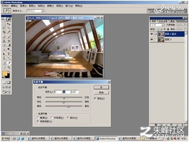The width and height of the screenshot is (189, 142).
Task: Click the yellow-blue slider handle
Action: click(68, 107)
